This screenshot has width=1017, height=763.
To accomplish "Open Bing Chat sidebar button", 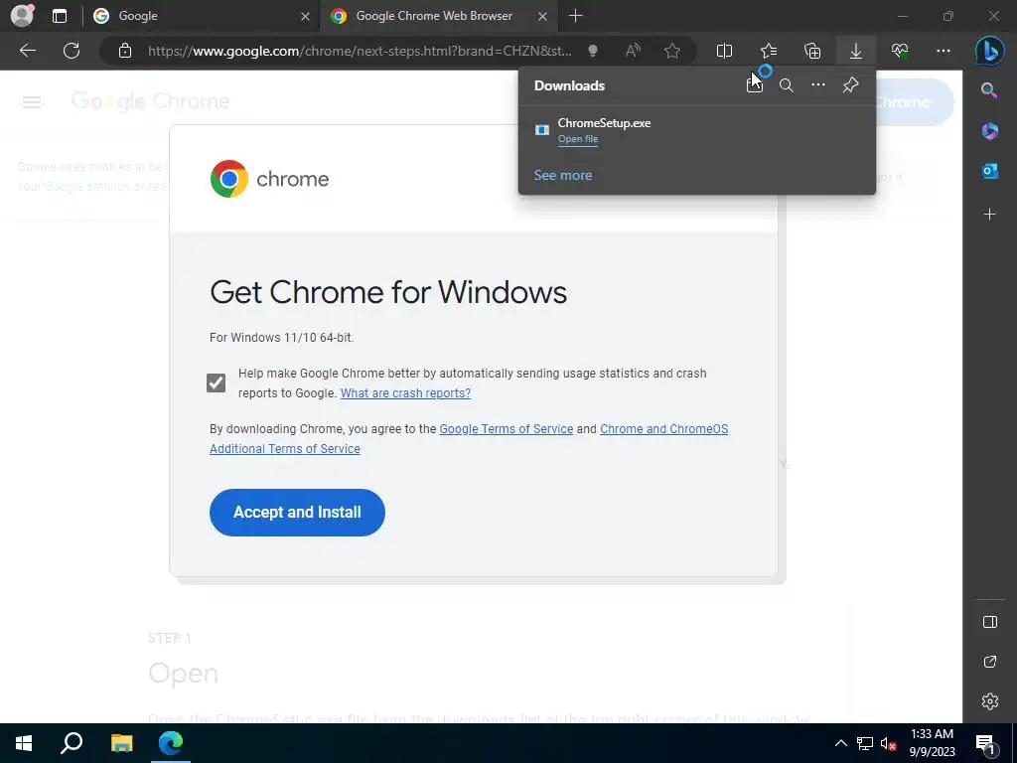I will [990, 51].
